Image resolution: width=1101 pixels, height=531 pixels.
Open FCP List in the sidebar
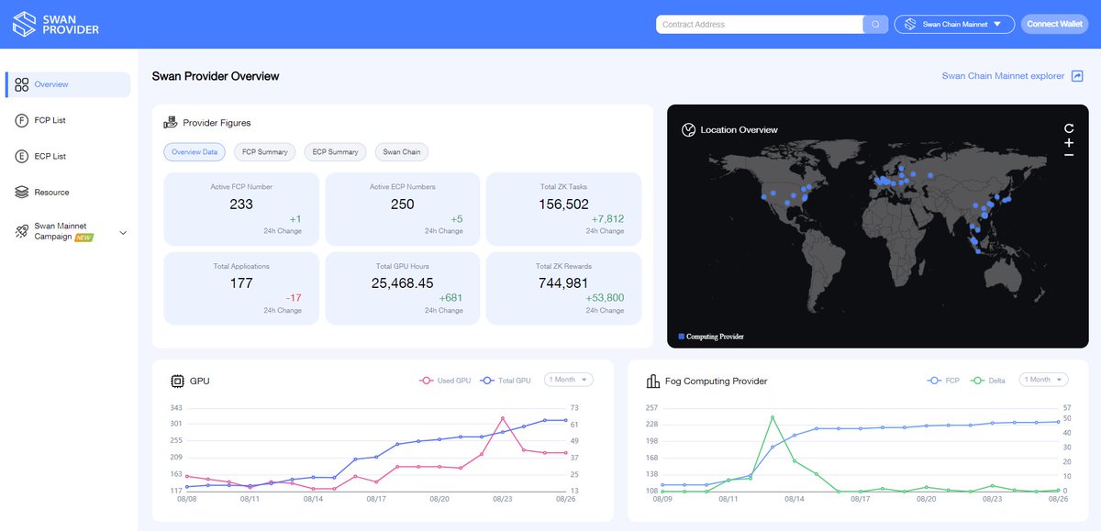[x=68, y=120]
